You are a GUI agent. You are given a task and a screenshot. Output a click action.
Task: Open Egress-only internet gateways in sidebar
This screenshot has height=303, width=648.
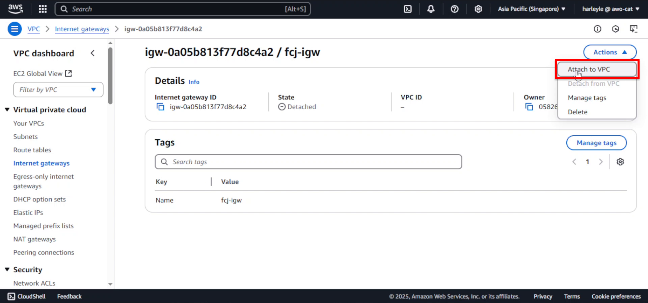point(44,181)
